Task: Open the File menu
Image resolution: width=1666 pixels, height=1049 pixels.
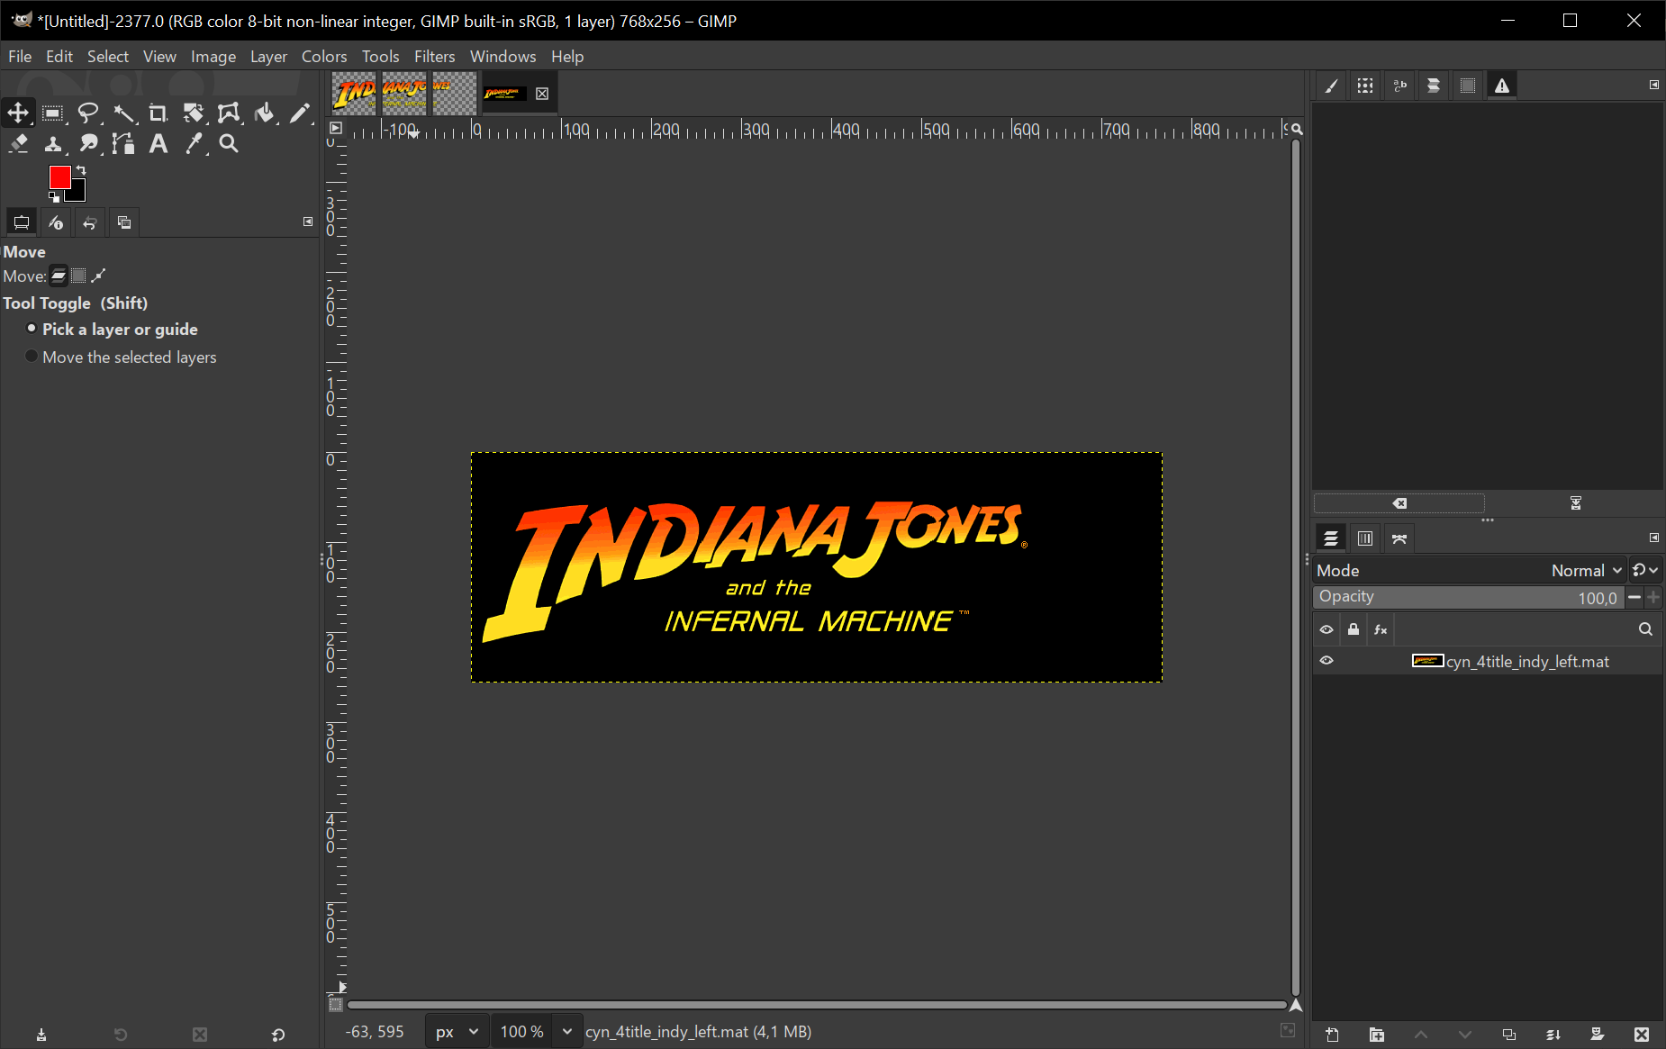Action: pyautogui.click(x=20, y=56)
